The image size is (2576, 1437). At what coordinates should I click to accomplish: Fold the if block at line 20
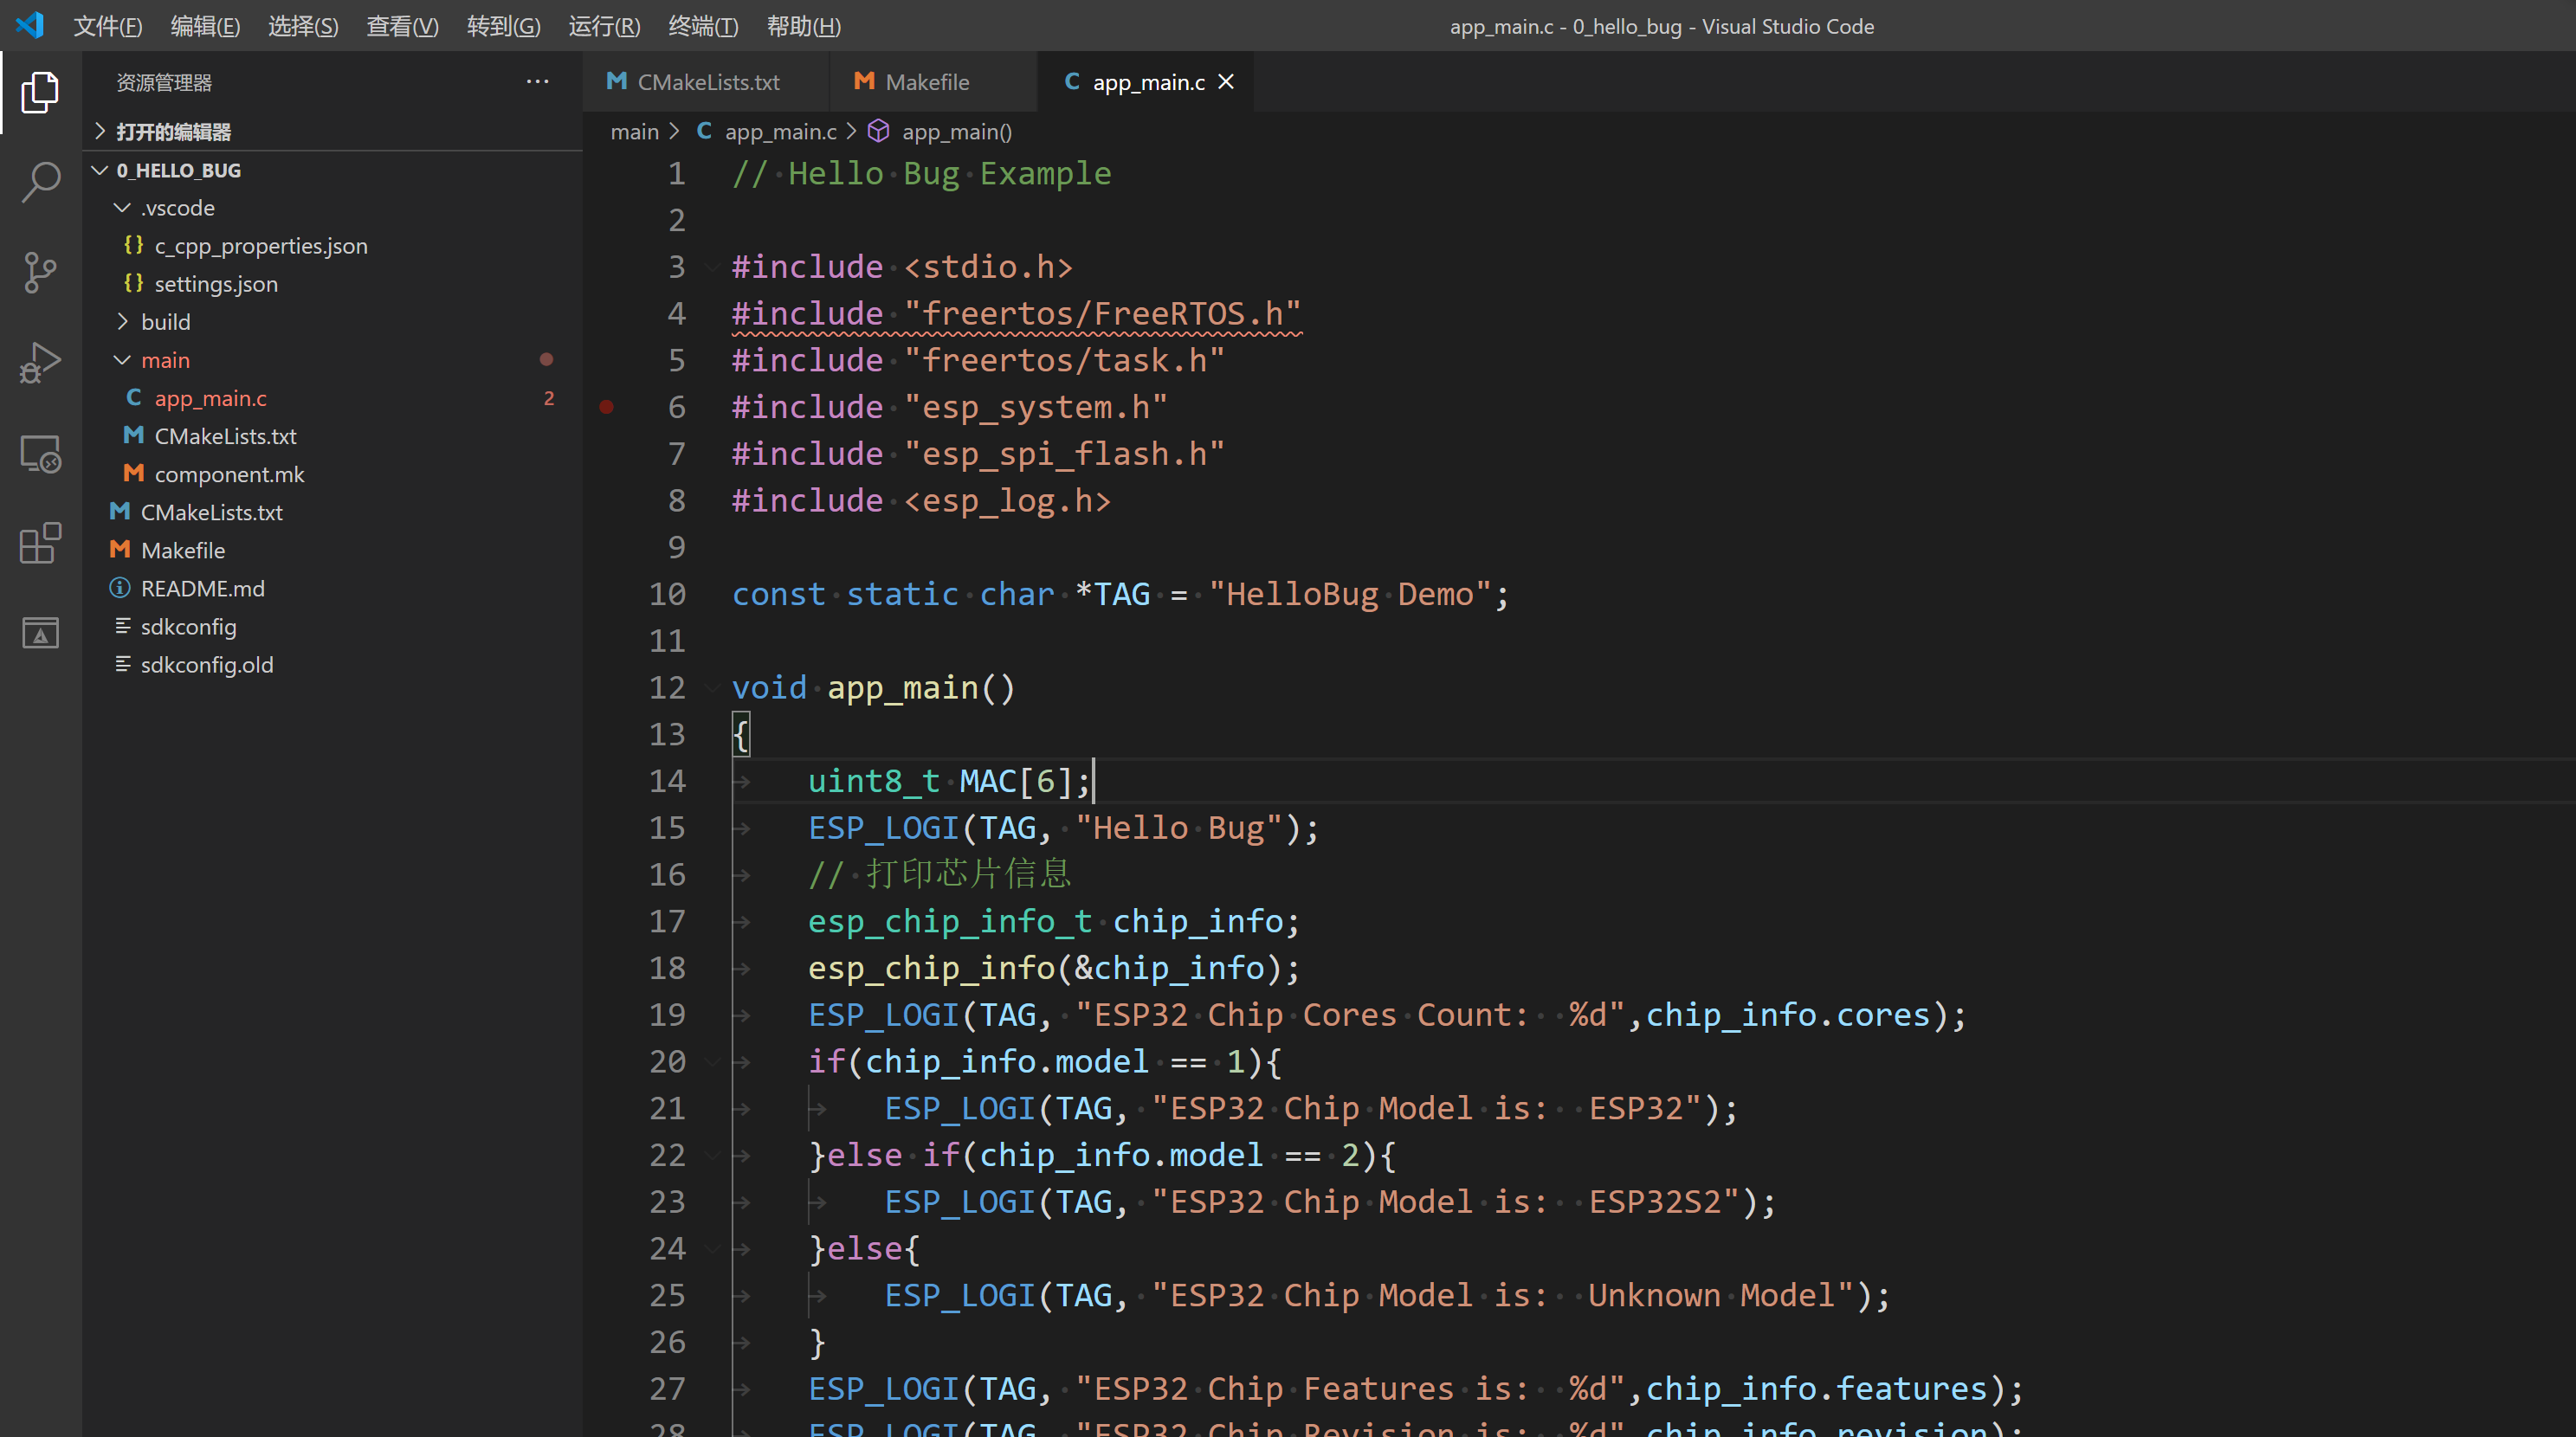(x=712, y=1062)
